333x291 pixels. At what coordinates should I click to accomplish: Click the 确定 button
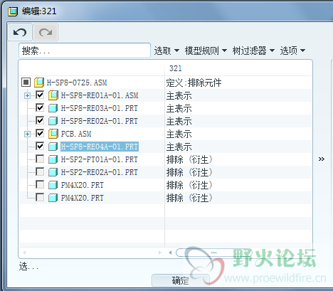181,280
